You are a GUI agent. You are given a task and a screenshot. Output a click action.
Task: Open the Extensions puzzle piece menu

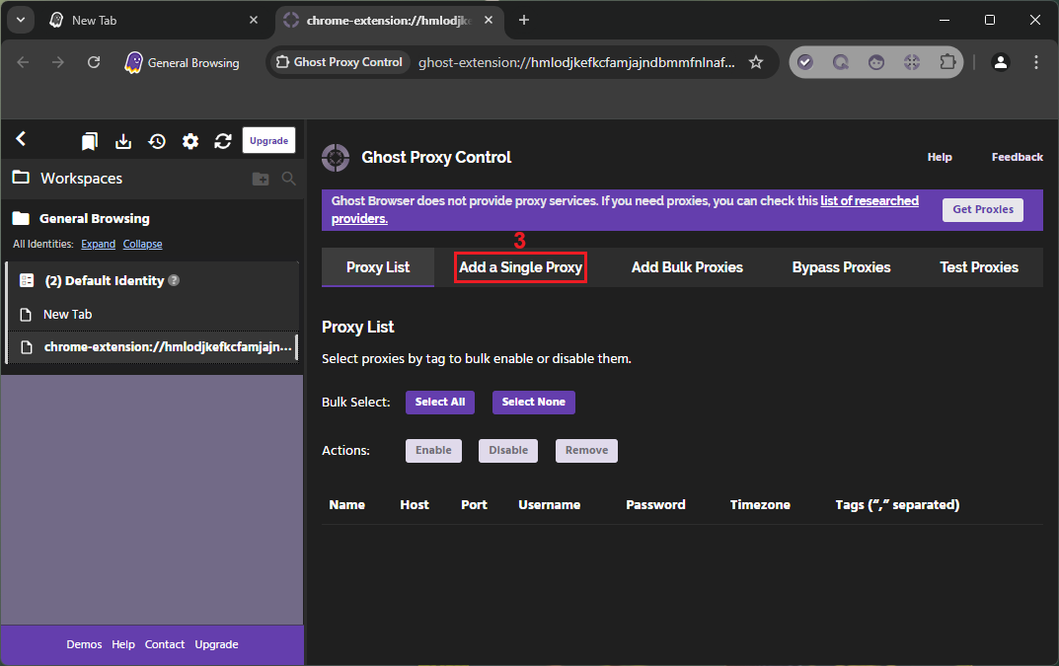coord(947,62)
